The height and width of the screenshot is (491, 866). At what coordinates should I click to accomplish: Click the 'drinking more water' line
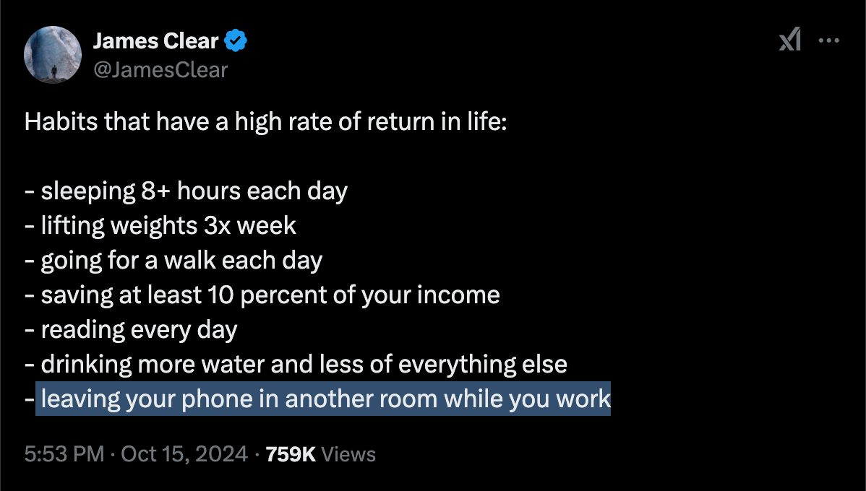coord(296,365)
